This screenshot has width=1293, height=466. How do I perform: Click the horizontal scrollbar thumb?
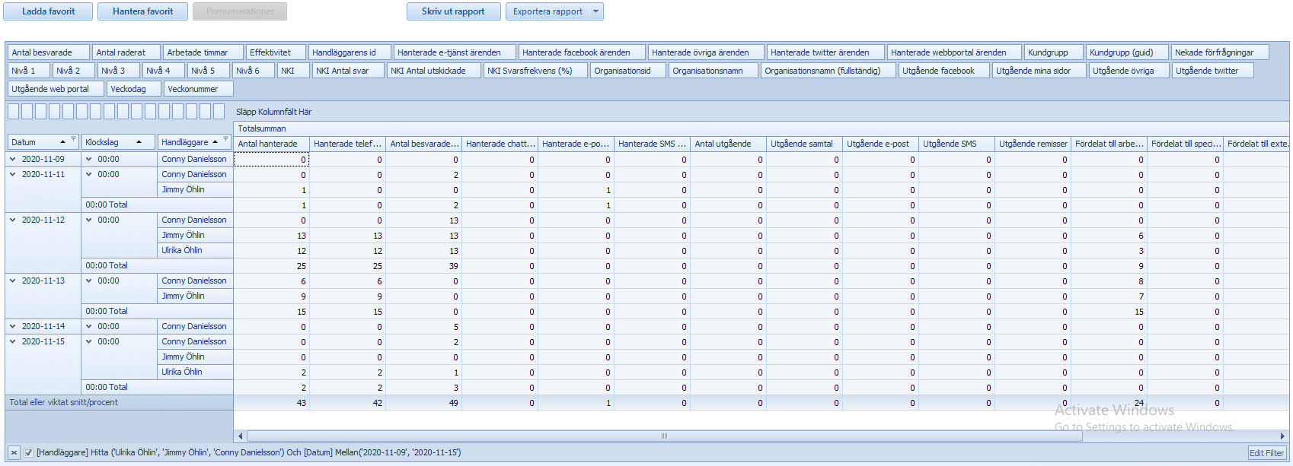(x=665, y=436)
